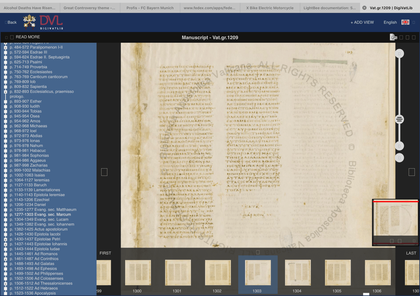
Task: Open 'p. 1235-1277 Evang. sec. Matthaeum' entry
Action: [43, 209]
